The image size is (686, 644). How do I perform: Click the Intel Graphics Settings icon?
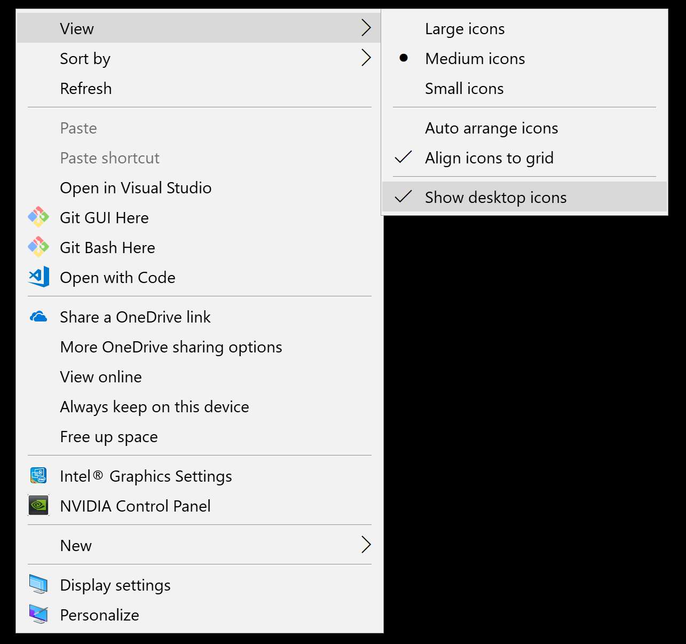point(38,475)
